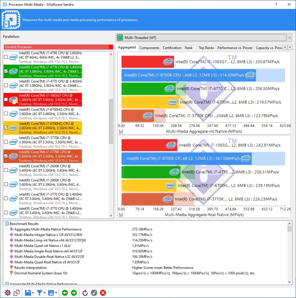Click the red X cancel icon
Viewport: 296px width, 298px height.
[103, 293]
